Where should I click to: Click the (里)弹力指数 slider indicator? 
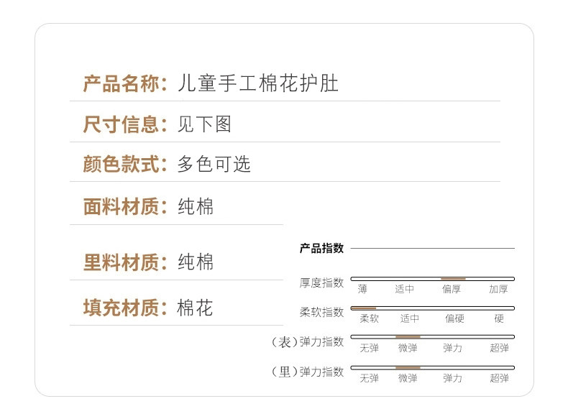408,367
